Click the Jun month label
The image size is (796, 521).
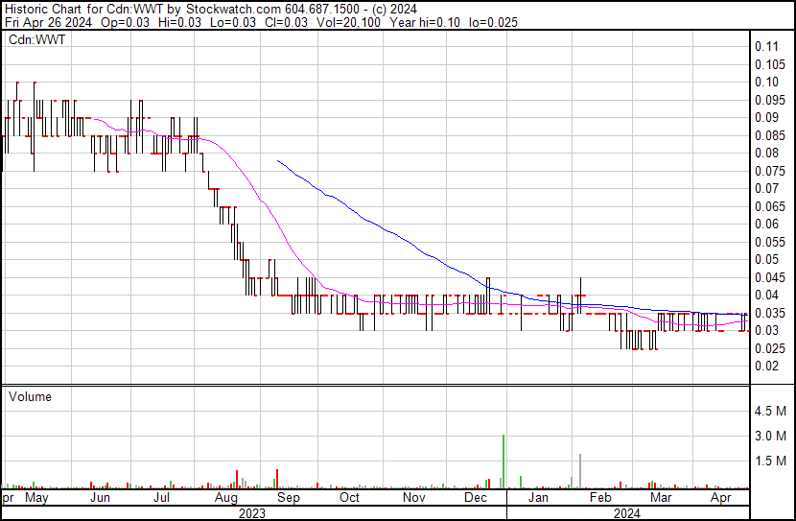click(100, 498)
